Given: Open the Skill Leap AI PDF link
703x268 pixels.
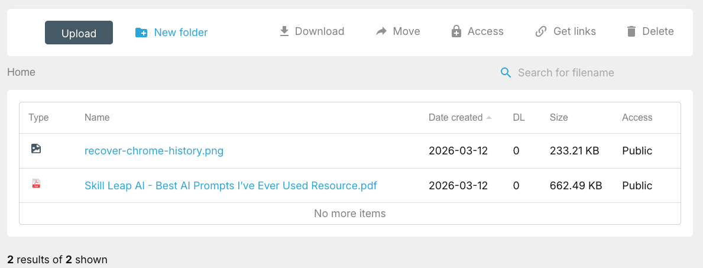Looking at the screenshot, I should click(x=231, y=186).
